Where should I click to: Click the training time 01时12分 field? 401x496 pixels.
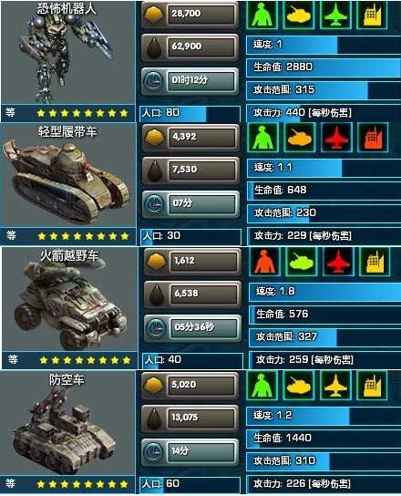click(x=190, y=81)
